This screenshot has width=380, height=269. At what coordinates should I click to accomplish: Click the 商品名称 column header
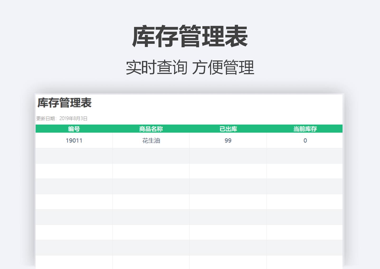point(151,129)
